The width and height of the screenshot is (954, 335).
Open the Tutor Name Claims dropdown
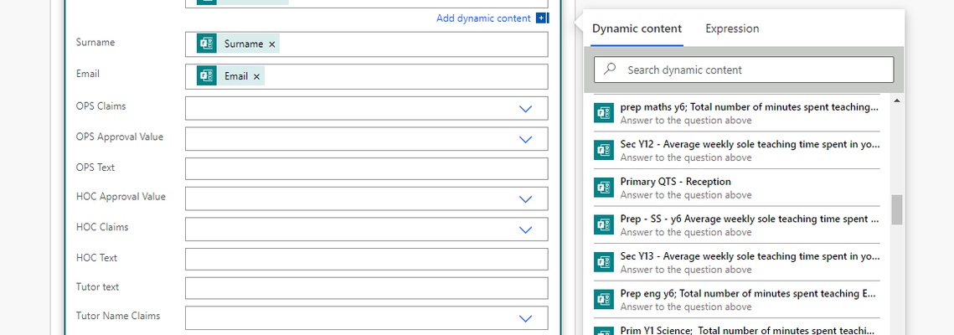click(x=525, y=318)
